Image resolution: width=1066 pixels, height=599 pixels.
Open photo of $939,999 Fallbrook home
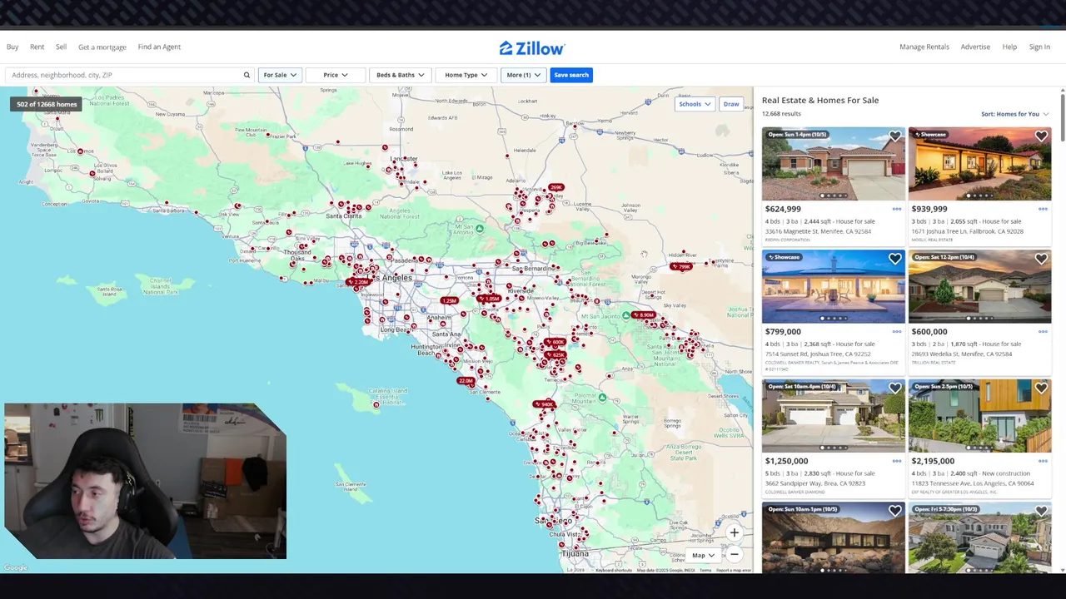click(x=979, y=164)
